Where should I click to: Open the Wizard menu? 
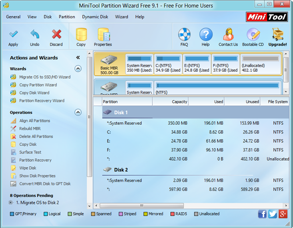coord(122,17)
